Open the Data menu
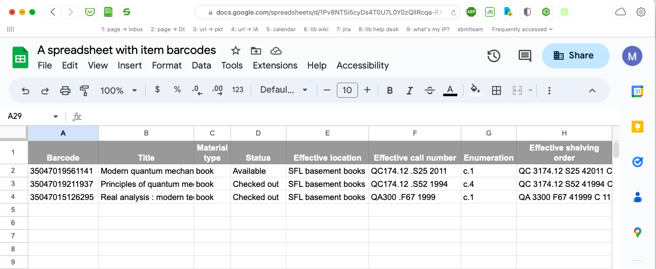656x269 pixels. pos(201,65)
